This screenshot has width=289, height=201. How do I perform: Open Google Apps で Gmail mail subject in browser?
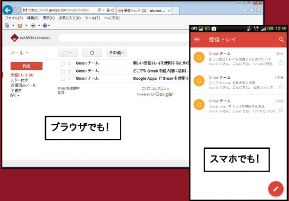point(161,78)
